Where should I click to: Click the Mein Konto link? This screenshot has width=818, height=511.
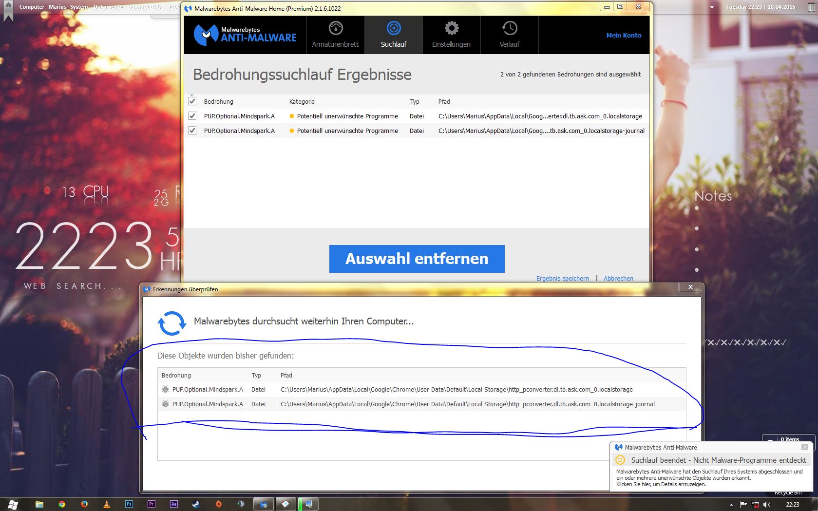[x=624, y=35]
